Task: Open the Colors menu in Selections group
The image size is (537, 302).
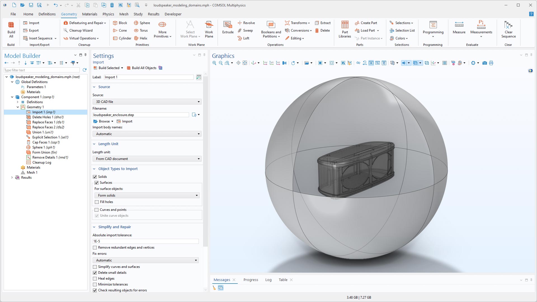Action: pos(399,38)
